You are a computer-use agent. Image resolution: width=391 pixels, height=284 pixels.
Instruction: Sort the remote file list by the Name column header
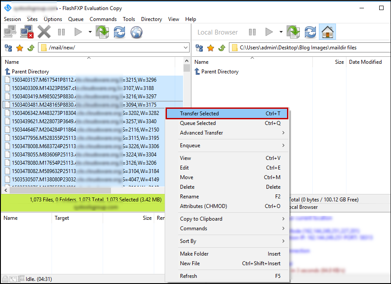[89, 62]
